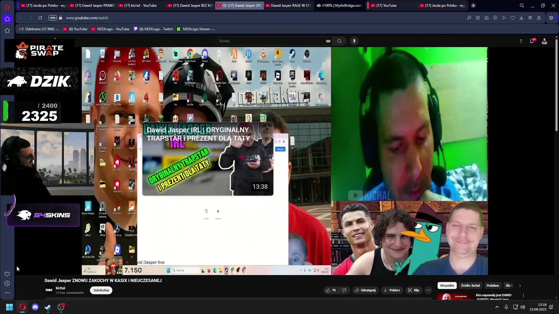Switch to 'Dawid Jasper RAGE W ST' tab
The width and height of the screenshot is (559, 314).
coord(287,6)
